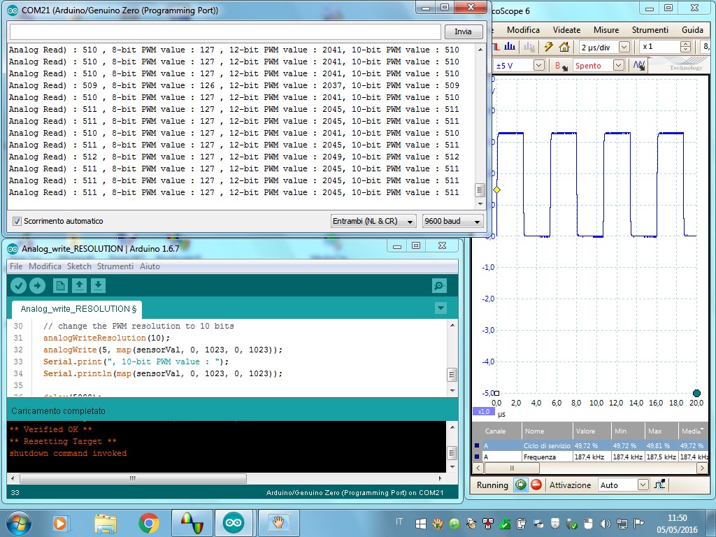Screen dimensions: 716x537
Task: Click the serial message input field
Action: (224, 31)
